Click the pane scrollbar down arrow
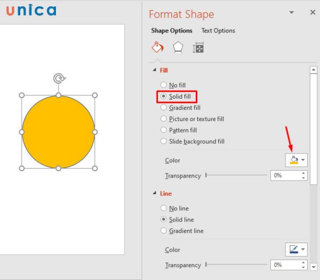The width and height of the screenshot is (320, 280). tap(314, 267)
